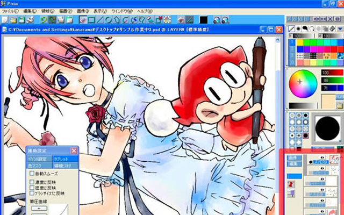Select the straight line tool

[x=100, y=20]
